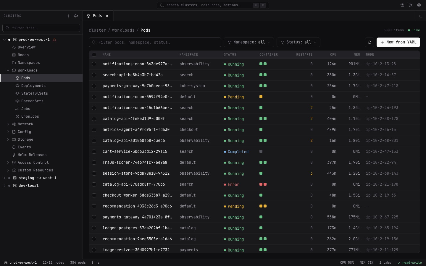Viewport: 426px width, 266px height.
Task: Open the terminal panel icon
Action: tap(420, 16)
